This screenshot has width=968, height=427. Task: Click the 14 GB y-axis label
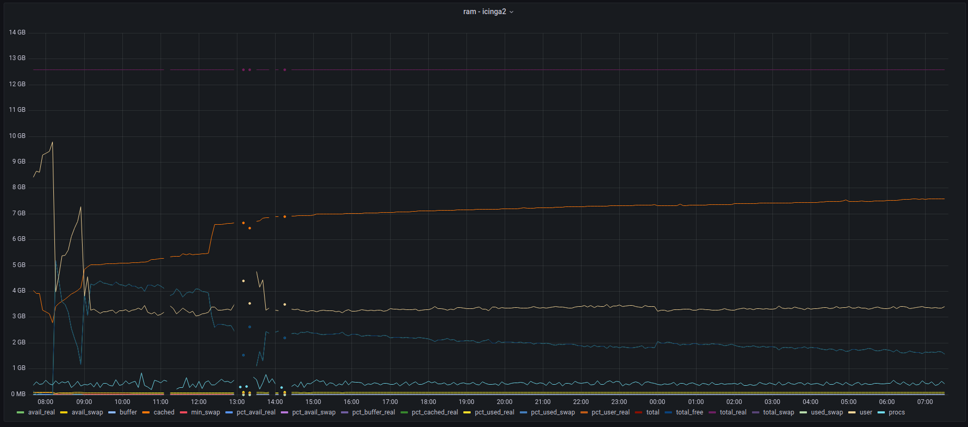17,32
